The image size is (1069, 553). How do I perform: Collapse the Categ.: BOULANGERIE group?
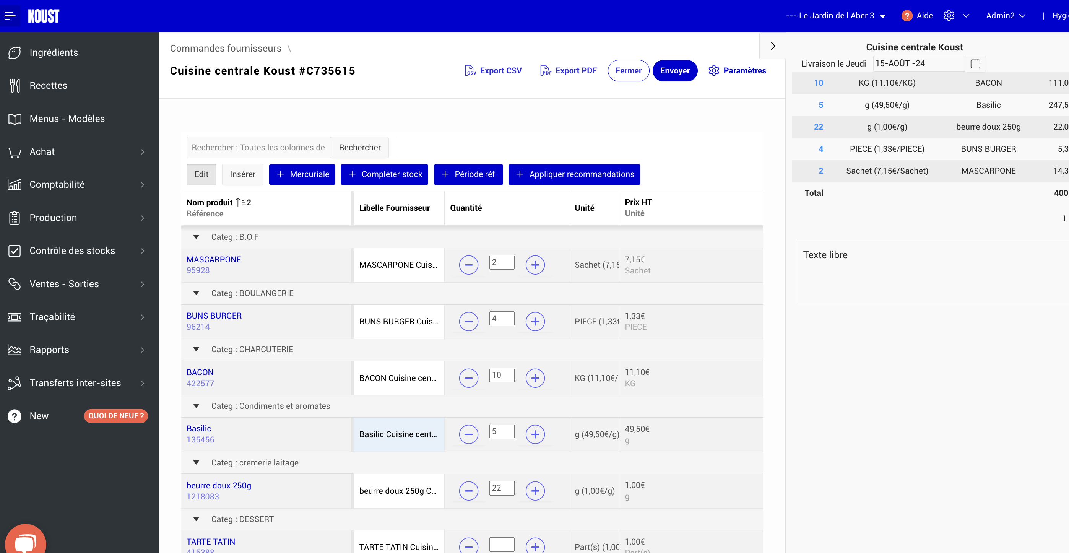pos(196,294)
